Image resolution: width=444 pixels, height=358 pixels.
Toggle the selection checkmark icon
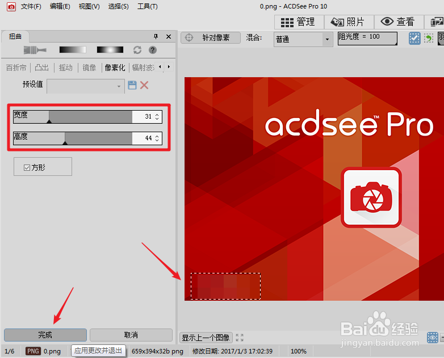click(414, 38)
